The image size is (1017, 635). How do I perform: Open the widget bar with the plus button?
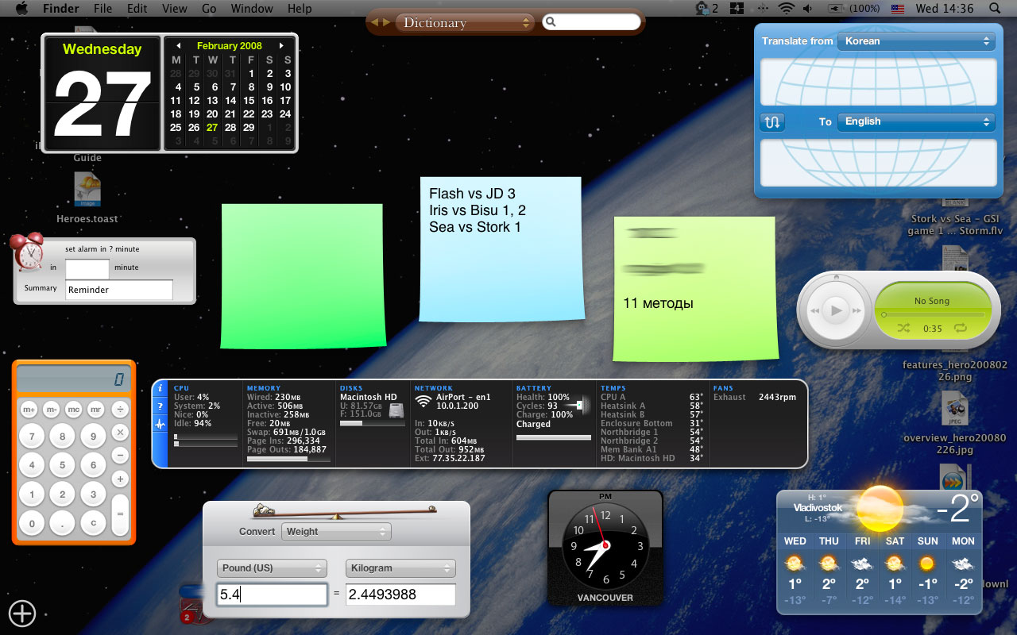[22, 613]
